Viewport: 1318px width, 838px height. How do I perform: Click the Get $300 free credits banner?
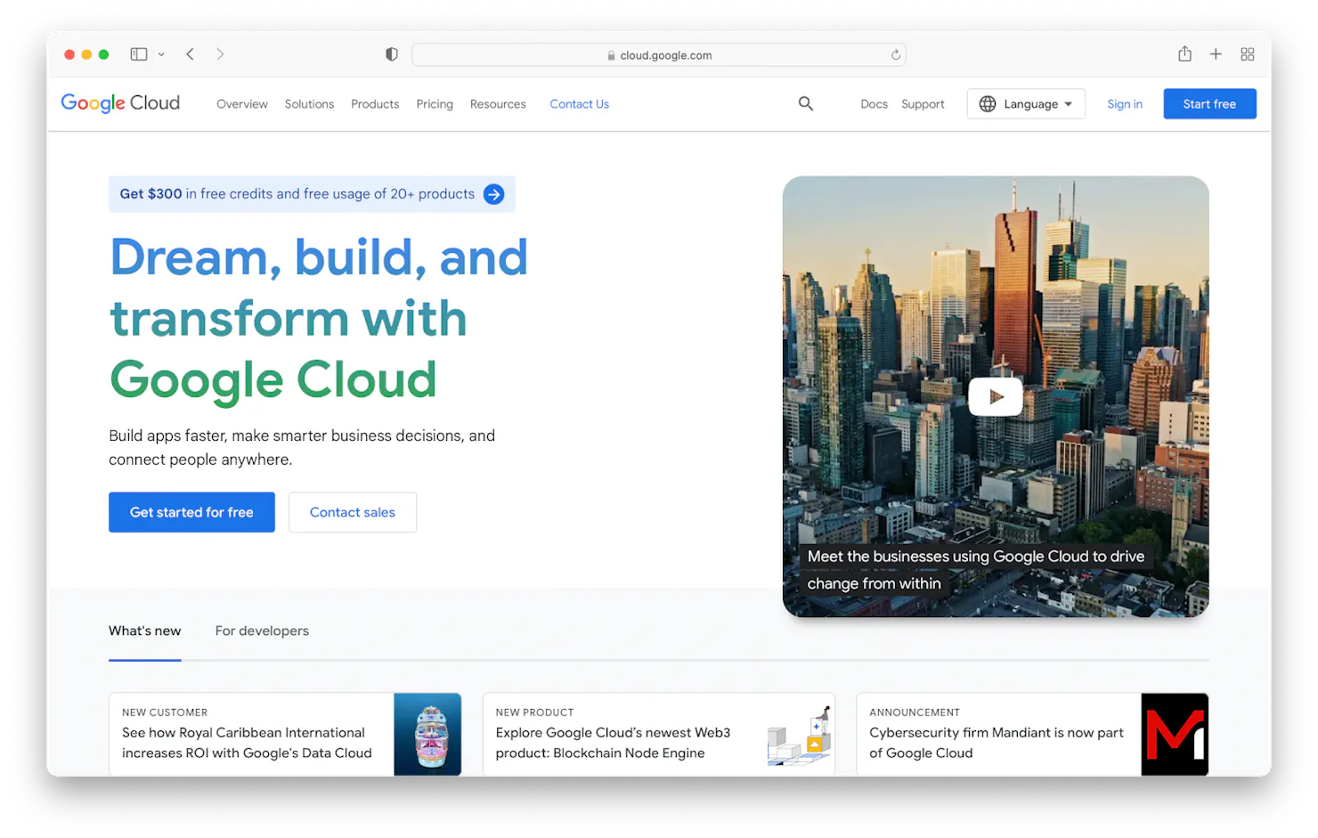pos(312,194)
